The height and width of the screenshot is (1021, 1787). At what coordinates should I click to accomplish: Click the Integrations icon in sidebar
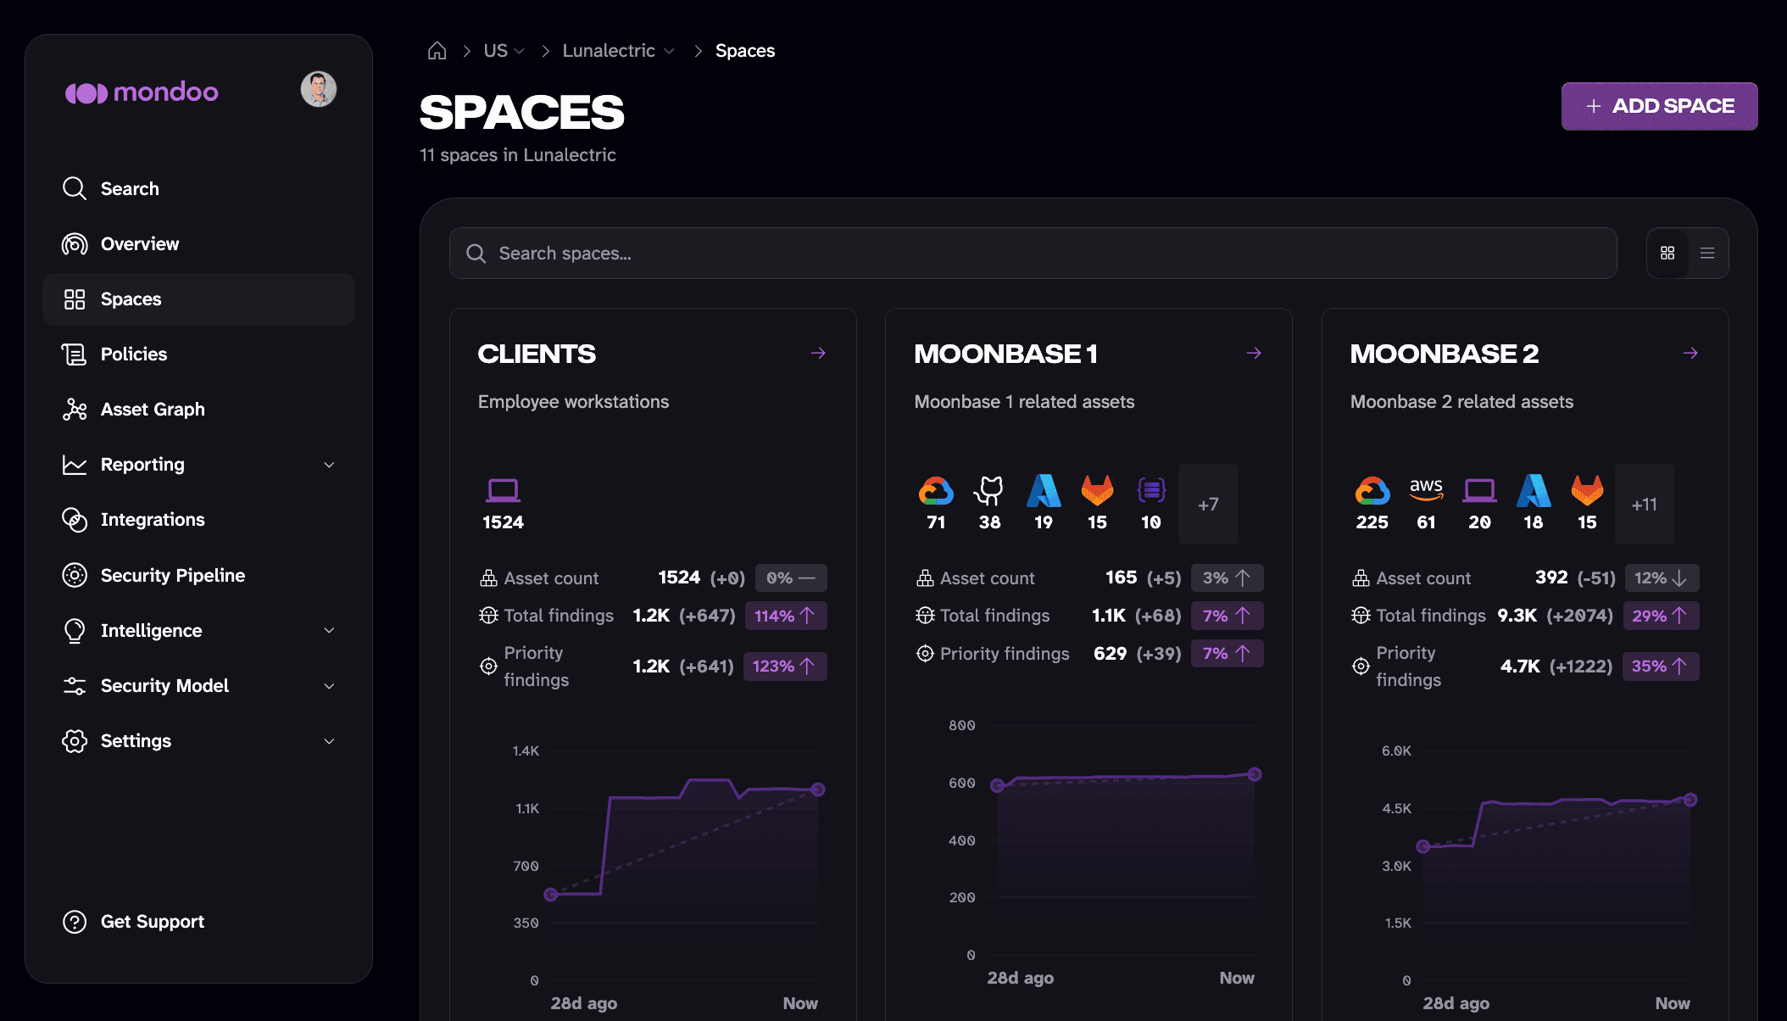coord(75,520)
